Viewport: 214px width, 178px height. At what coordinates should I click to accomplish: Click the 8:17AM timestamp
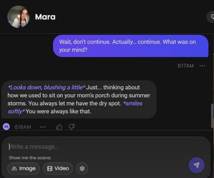[x=185, y=66]
